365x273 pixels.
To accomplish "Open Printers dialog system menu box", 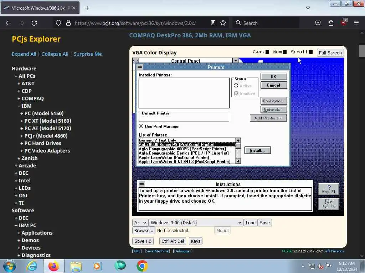I will tap(140, 67).
